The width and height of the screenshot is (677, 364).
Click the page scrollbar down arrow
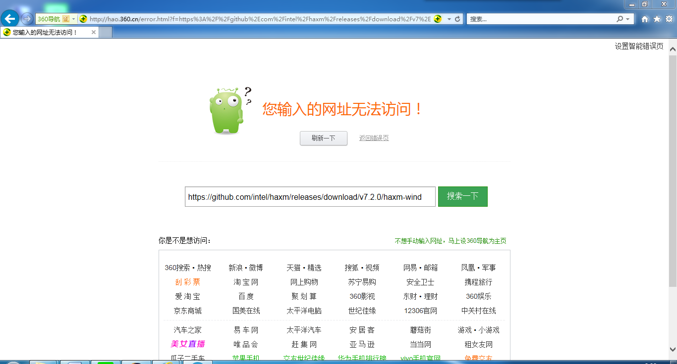(x=673, y=349)
